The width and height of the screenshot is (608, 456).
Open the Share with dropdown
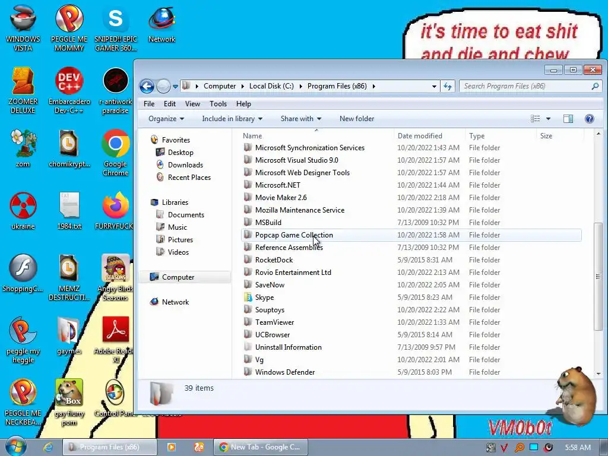coord(301,119)
